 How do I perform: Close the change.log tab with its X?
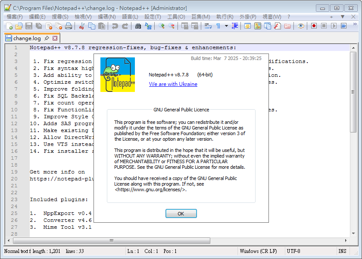click(55, 38)
